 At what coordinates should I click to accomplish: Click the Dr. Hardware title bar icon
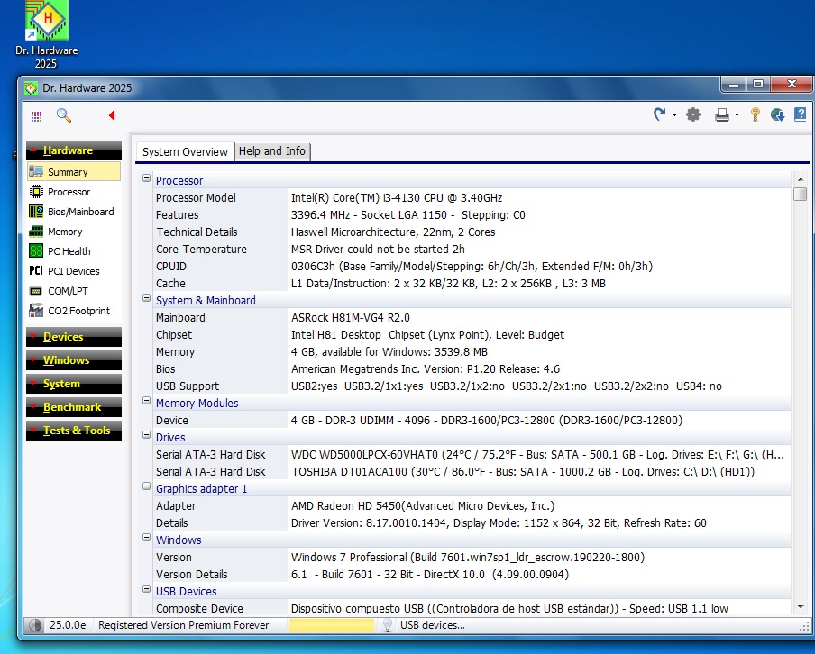(31, 88)
